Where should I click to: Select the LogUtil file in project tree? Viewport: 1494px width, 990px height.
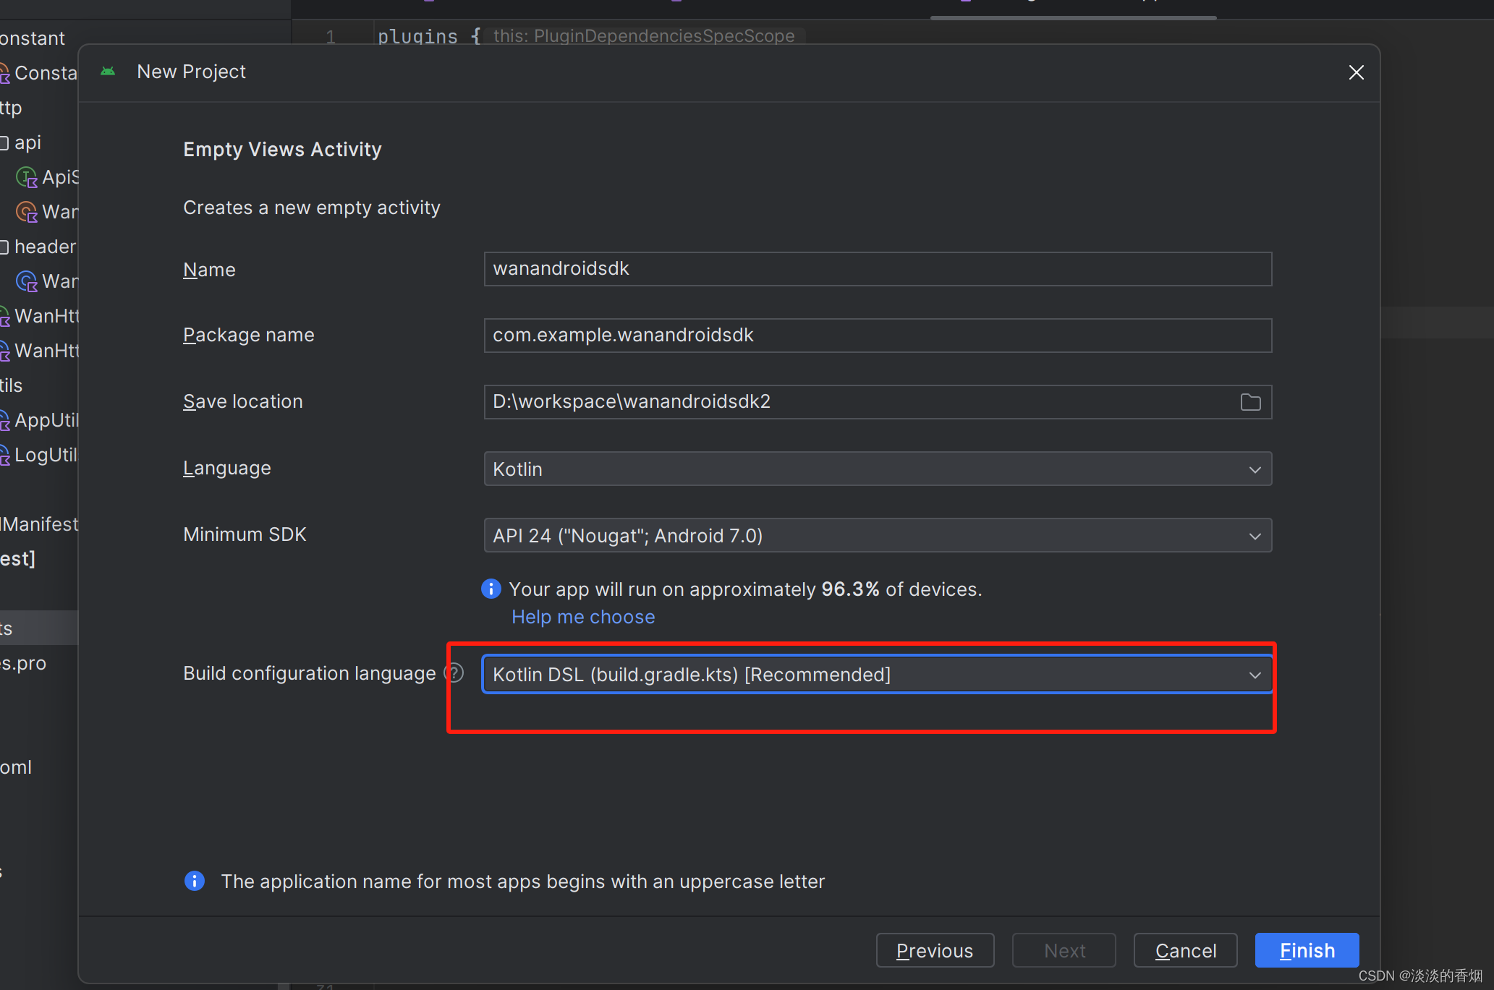[46, 455]
